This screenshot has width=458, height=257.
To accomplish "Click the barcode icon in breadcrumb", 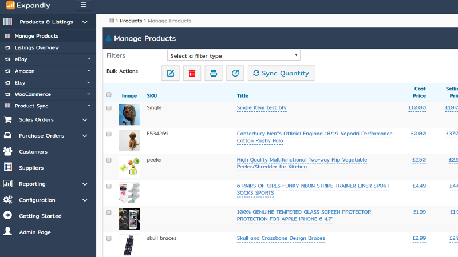I will pyautogui.click(x=111, y=21).
